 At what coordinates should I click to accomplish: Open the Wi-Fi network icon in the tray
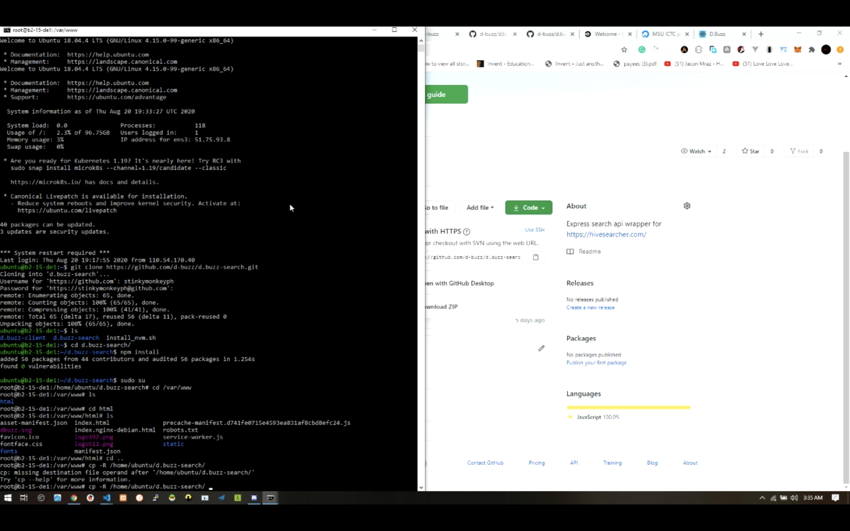pyautogui.click(x=774, y=498)
